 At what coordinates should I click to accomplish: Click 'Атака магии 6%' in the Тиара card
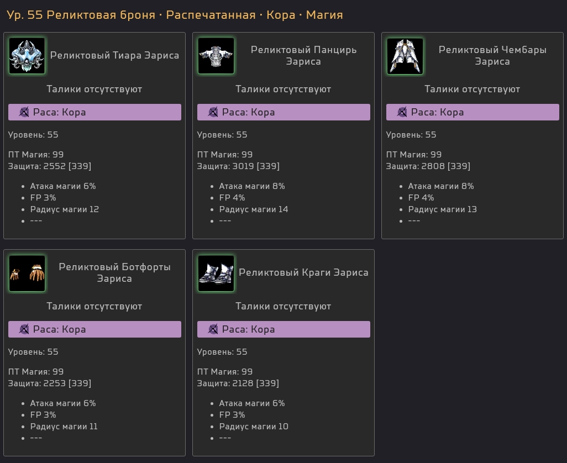point(63,186)
